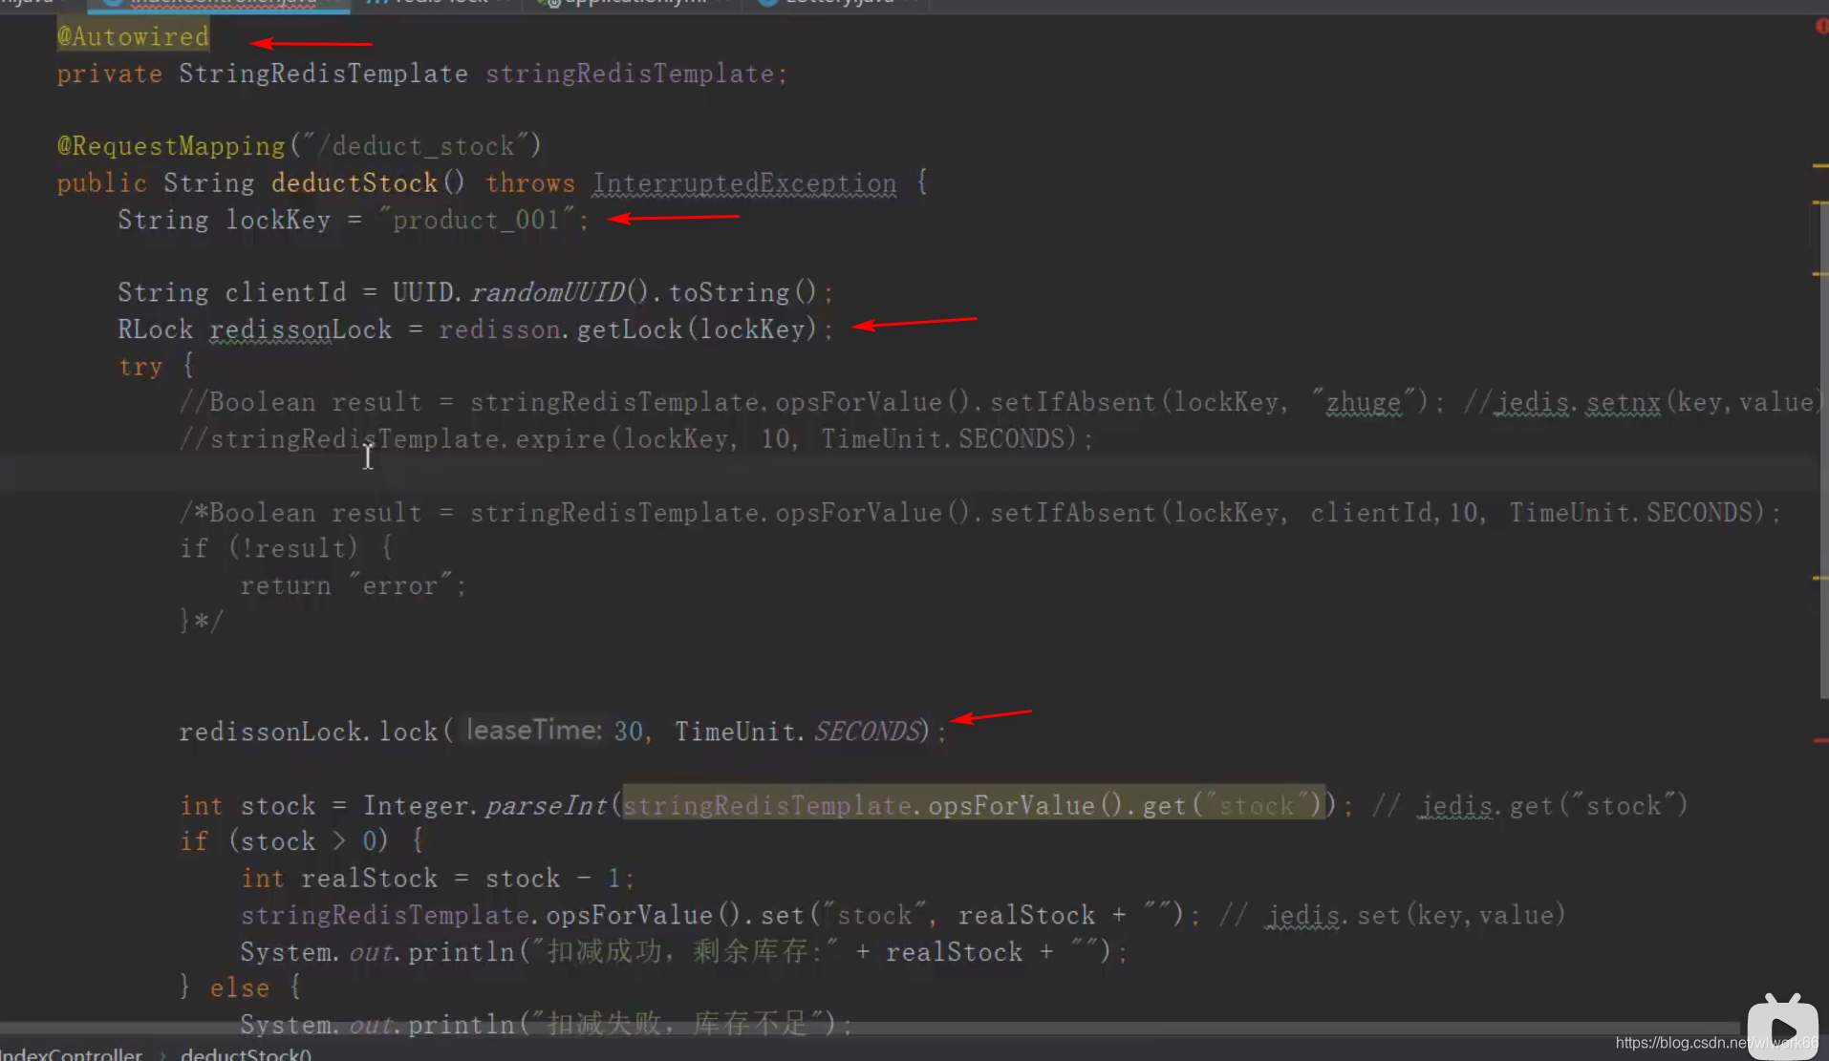Viewport: 1829px width, 1061px height.
Task: Jump to red error stripe mark near lock line
Action: point(1820,740)
